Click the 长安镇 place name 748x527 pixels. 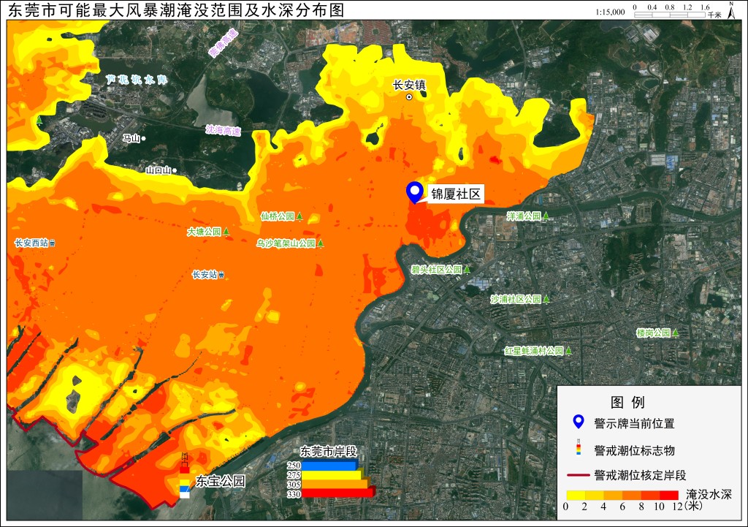tap(409, 85)
